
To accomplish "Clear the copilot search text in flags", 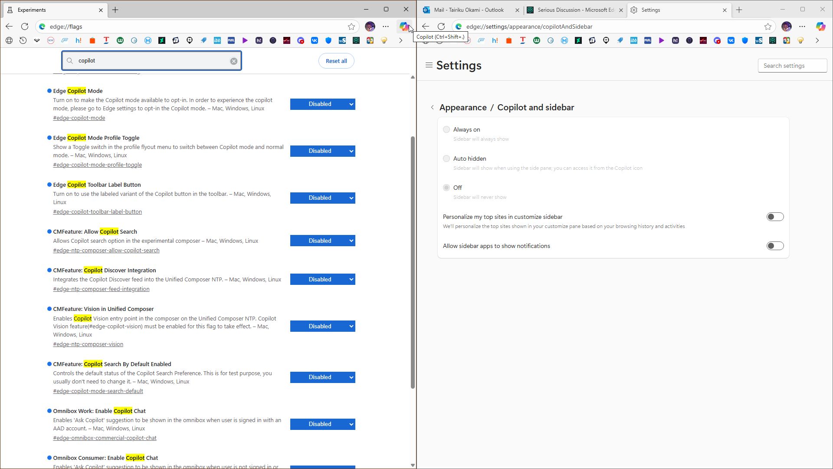I will tap(234, 61).
